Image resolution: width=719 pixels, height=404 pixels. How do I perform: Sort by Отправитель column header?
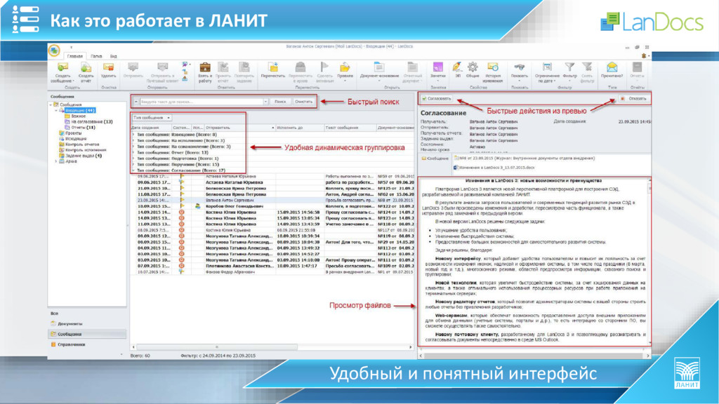[240, 128]
